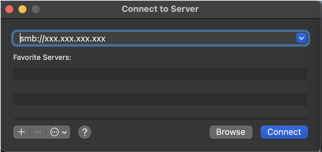
Task: Click the Connect to Server title bar
Action: (x=160, y=9)
